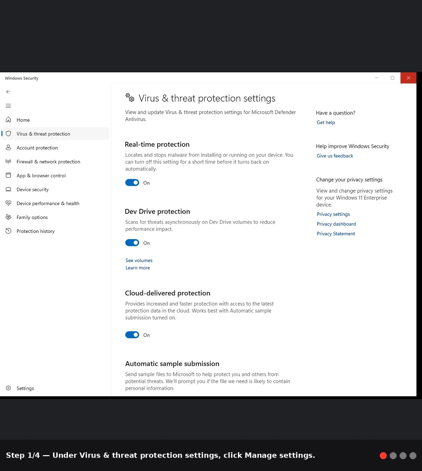Open Device security section
This screenshot has height=471, width=422.
(55, 189)
